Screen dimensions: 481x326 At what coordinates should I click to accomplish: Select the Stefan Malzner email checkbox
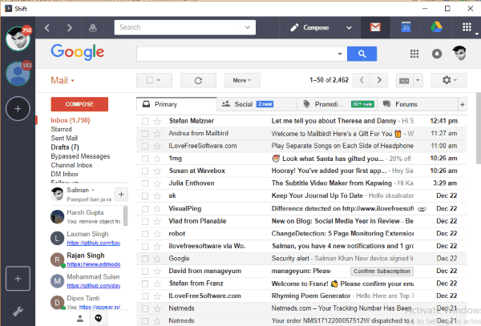tap(145, 121)
